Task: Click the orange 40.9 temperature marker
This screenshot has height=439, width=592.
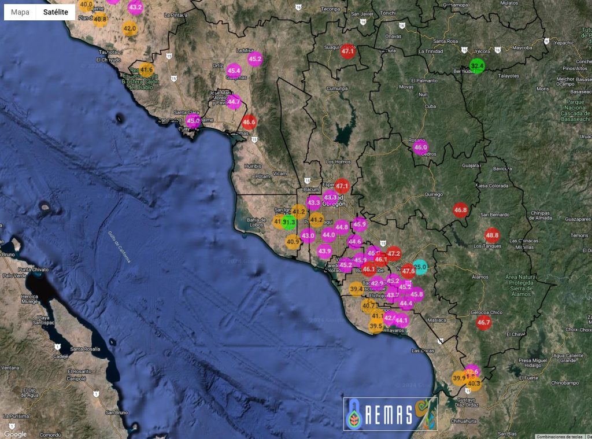Action: pos(293,242)
